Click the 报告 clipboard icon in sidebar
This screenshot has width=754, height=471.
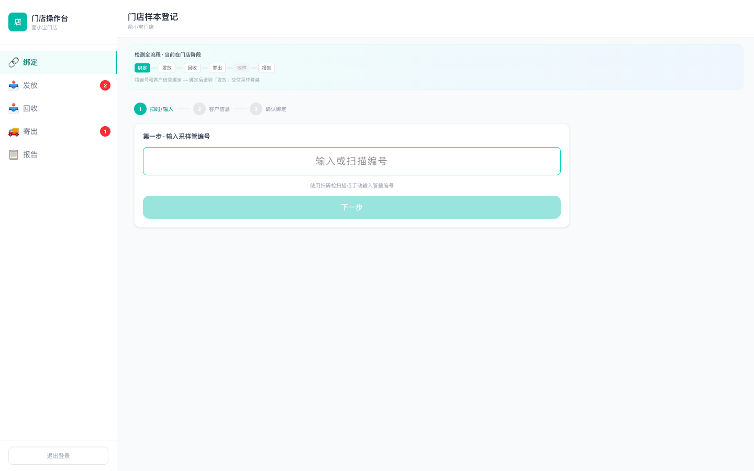click(14, 154)
